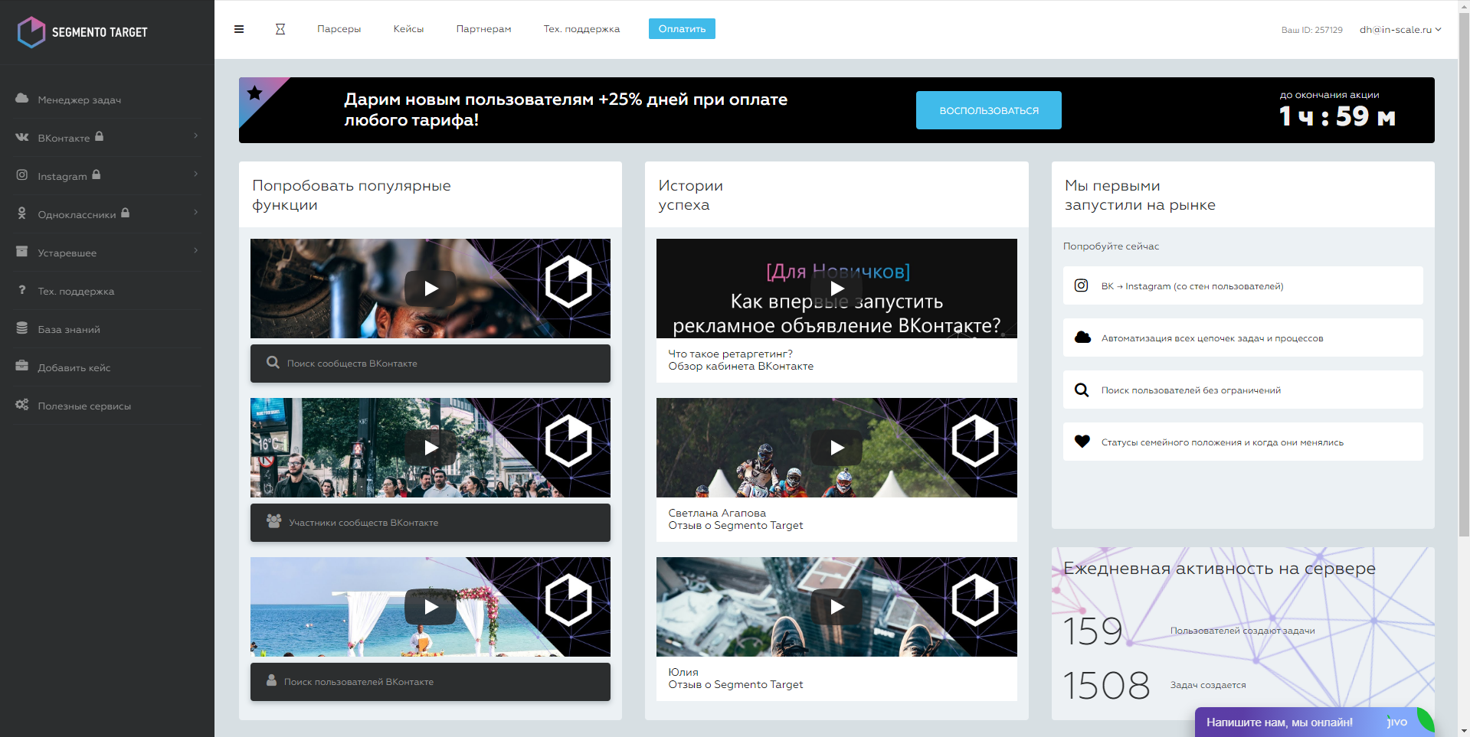Open Добавить кейс in the sidebar
Viewport: 1470px width, 737px height.
[107, 367]
